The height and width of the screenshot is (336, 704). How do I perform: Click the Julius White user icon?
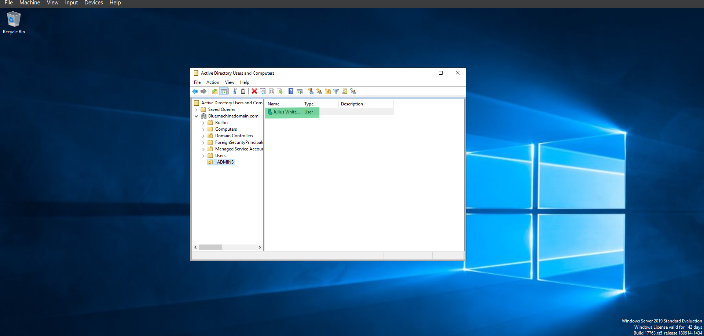tap(270, 112)
